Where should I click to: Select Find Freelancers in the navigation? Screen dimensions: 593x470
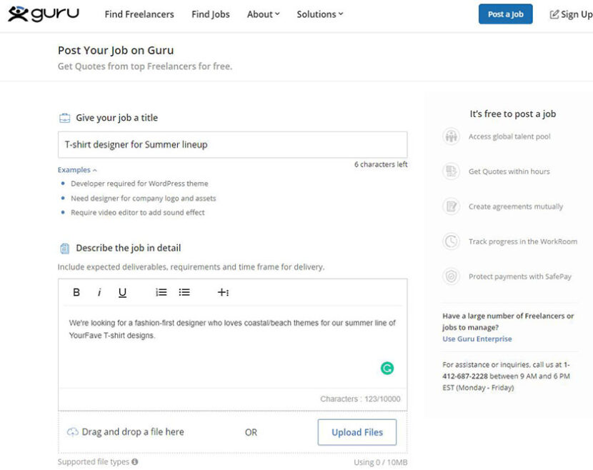coord(139,14)
